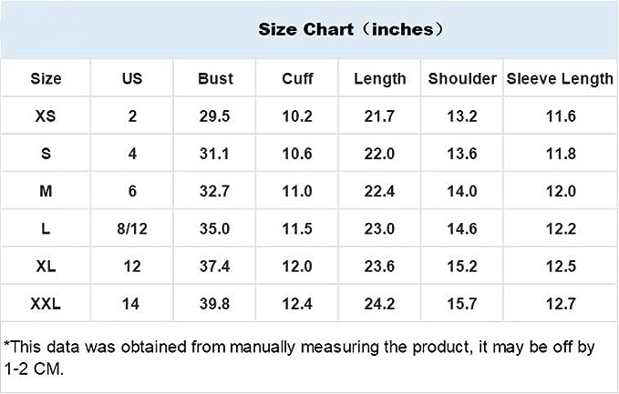Click the US column header
This screenshot has height=394, width=619.
coord(132,78)
